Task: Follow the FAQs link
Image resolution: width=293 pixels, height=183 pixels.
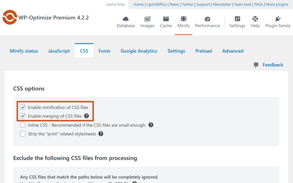Action: 258,5
